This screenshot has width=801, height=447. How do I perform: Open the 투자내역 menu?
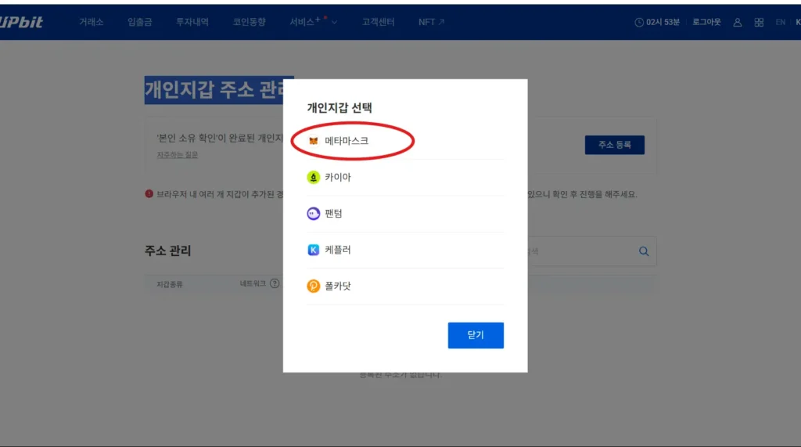point(192,22)
